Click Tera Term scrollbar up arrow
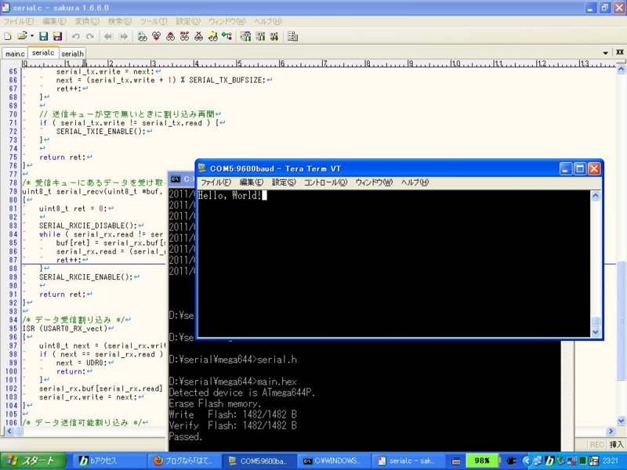The width and height of the screenshot is (627, 470). (596, 196)
